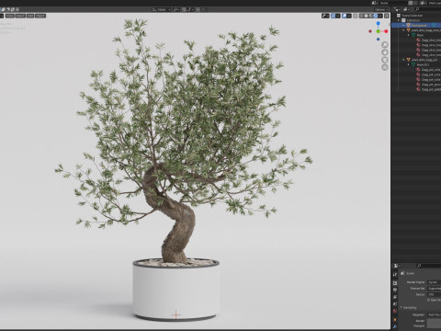The width and height of the screenshot is (441, 331).
Task: Open the pivot point dropdown
Action: click(176, 9)
